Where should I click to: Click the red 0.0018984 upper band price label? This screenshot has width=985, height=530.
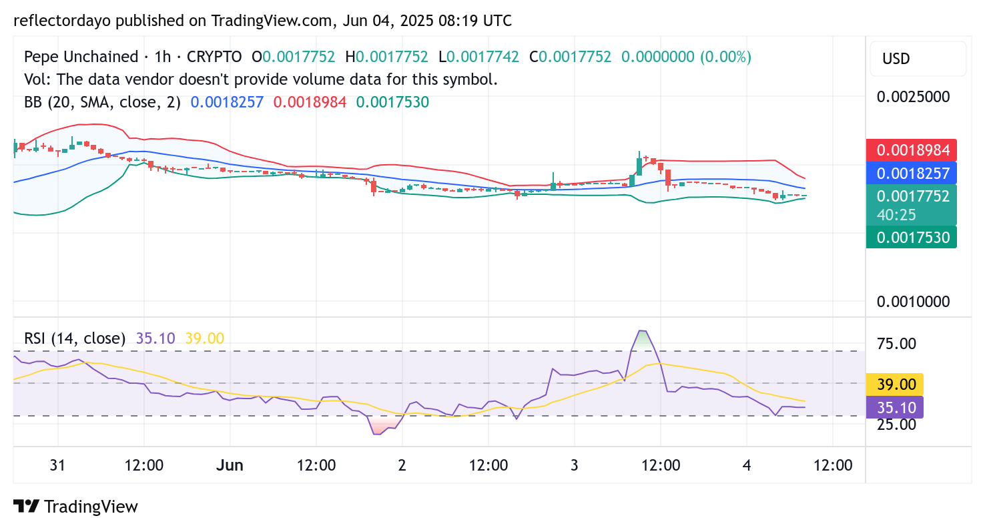pyautogui.click(x=911, y=150)
